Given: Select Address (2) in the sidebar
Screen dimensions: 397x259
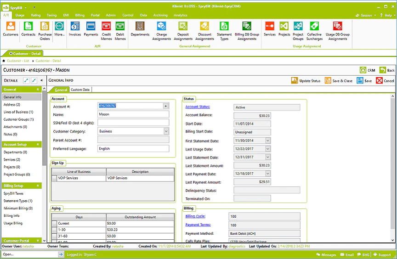Looking at the screenshot, I should [12, 104].
